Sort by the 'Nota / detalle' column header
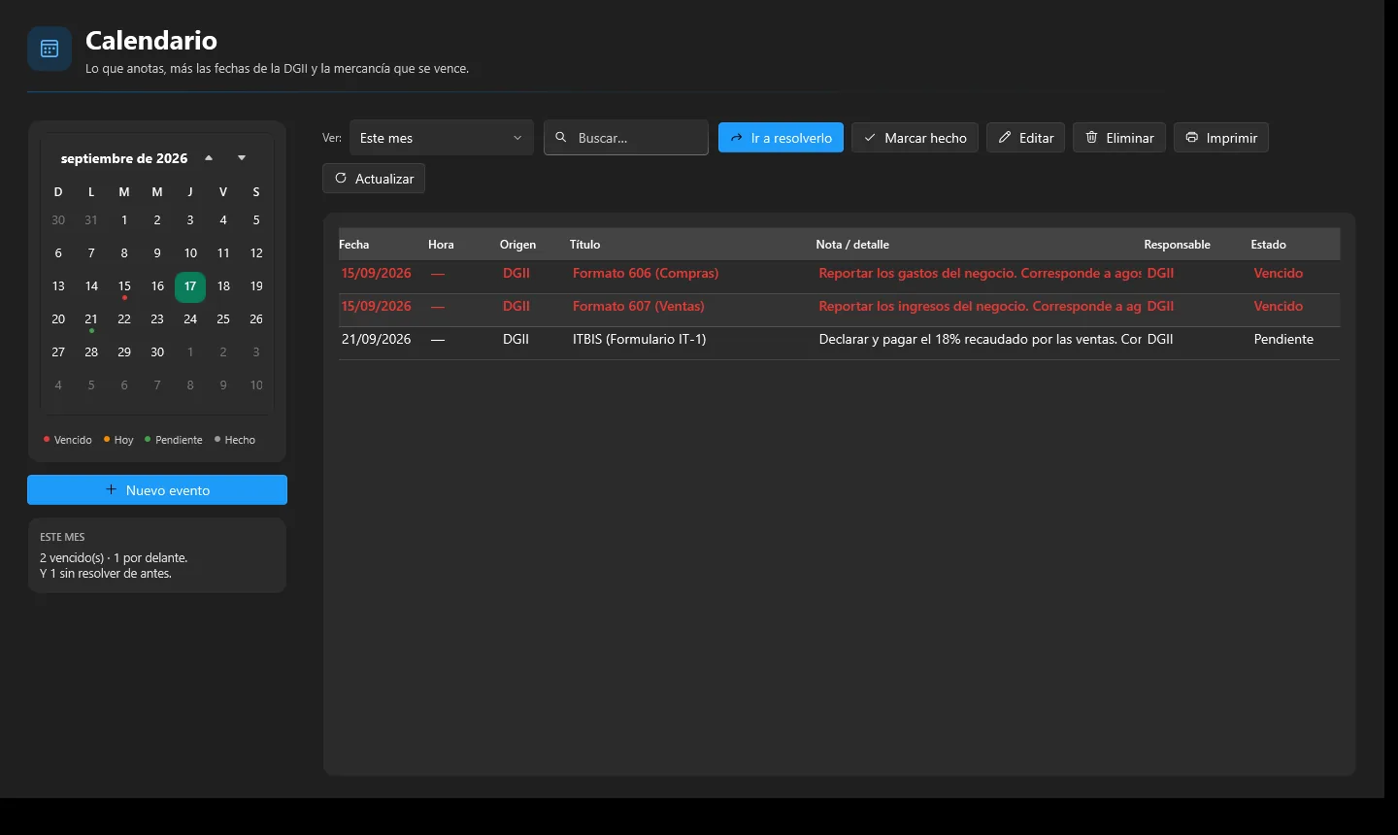The image size is (1398, 835). pos(852,245)
